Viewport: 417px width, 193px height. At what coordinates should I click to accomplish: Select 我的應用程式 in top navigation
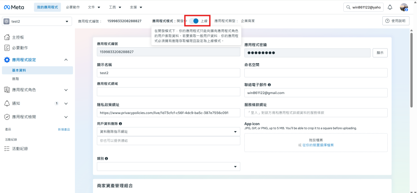tap(47, 7)
